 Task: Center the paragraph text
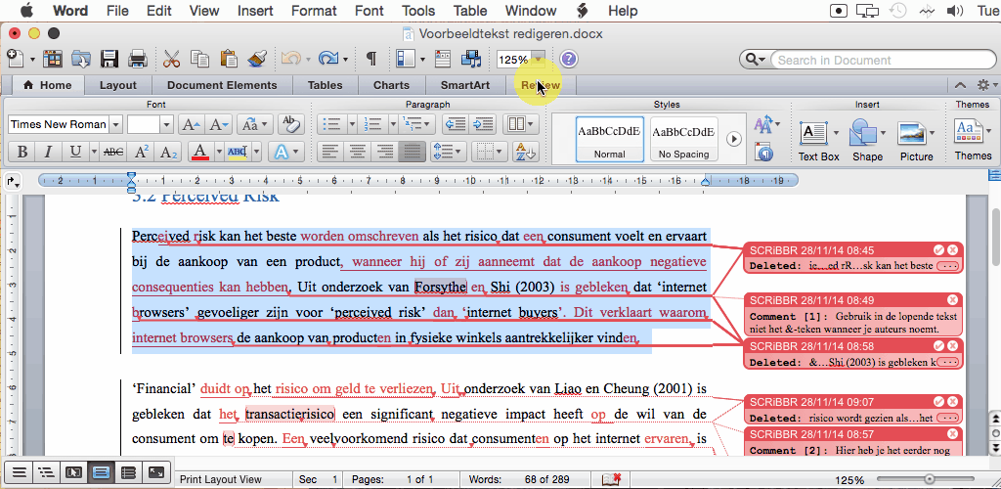click(358, 152)
